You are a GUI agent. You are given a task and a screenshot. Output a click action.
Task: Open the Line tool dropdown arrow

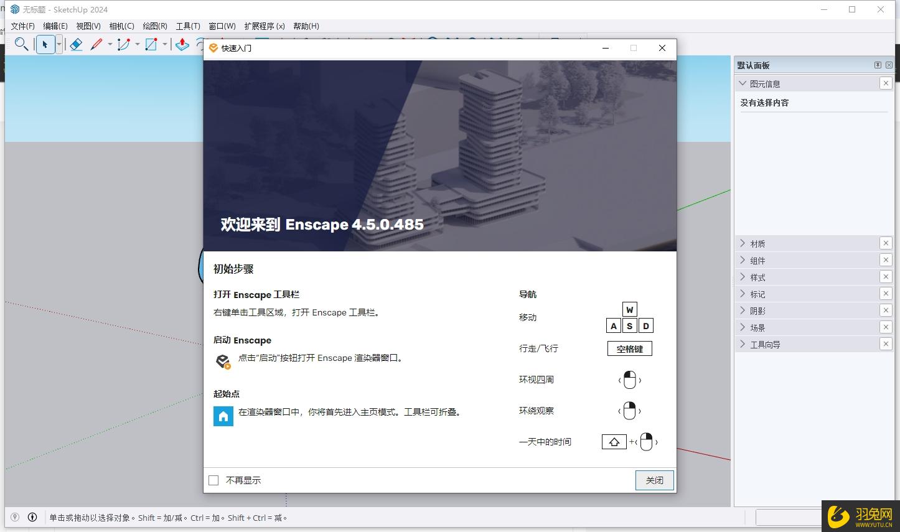[110, 45]
